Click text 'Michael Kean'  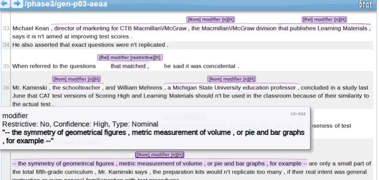[31, 28]
